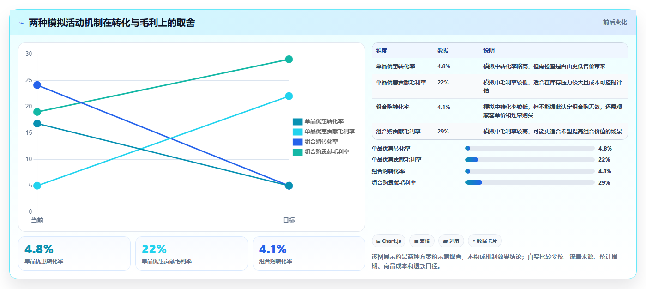Click legend label 单品优惠贡献毛利率
646x289 pixels.
coord(329,132)
